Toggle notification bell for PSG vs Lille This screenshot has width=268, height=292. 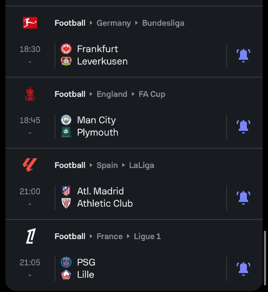tap(243, 269)
